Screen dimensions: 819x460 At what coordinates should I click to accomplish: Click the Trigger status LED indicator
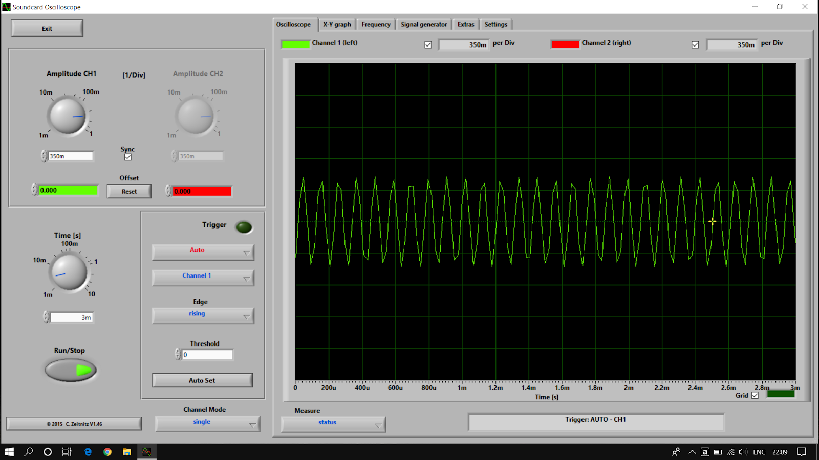[x=244, y=226]
